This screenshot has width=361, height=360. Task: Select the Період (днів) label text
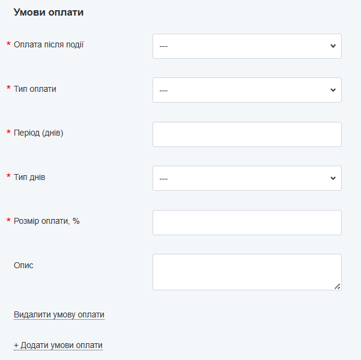[x=38, y=133]
